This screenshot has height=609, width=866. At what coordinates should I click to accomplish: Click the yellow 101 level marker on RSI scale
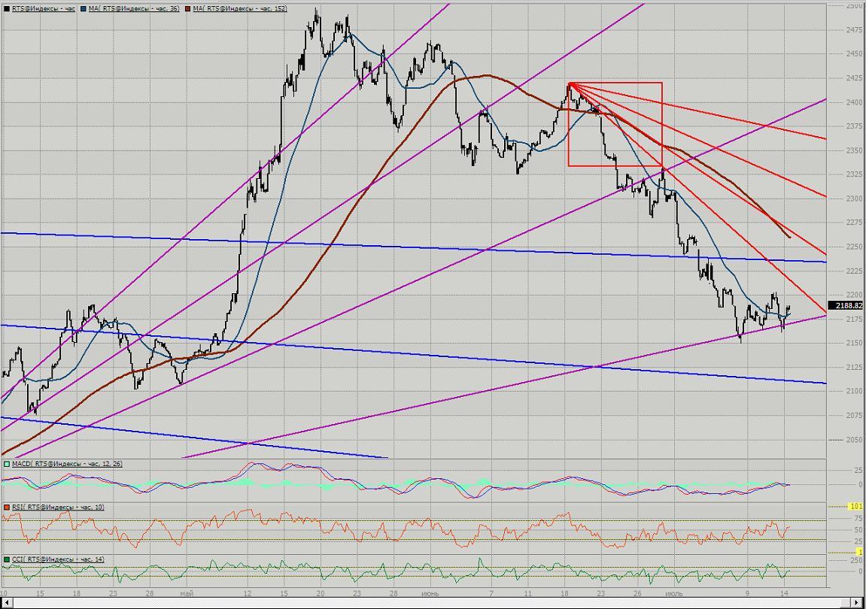click(x=855, y=506)
